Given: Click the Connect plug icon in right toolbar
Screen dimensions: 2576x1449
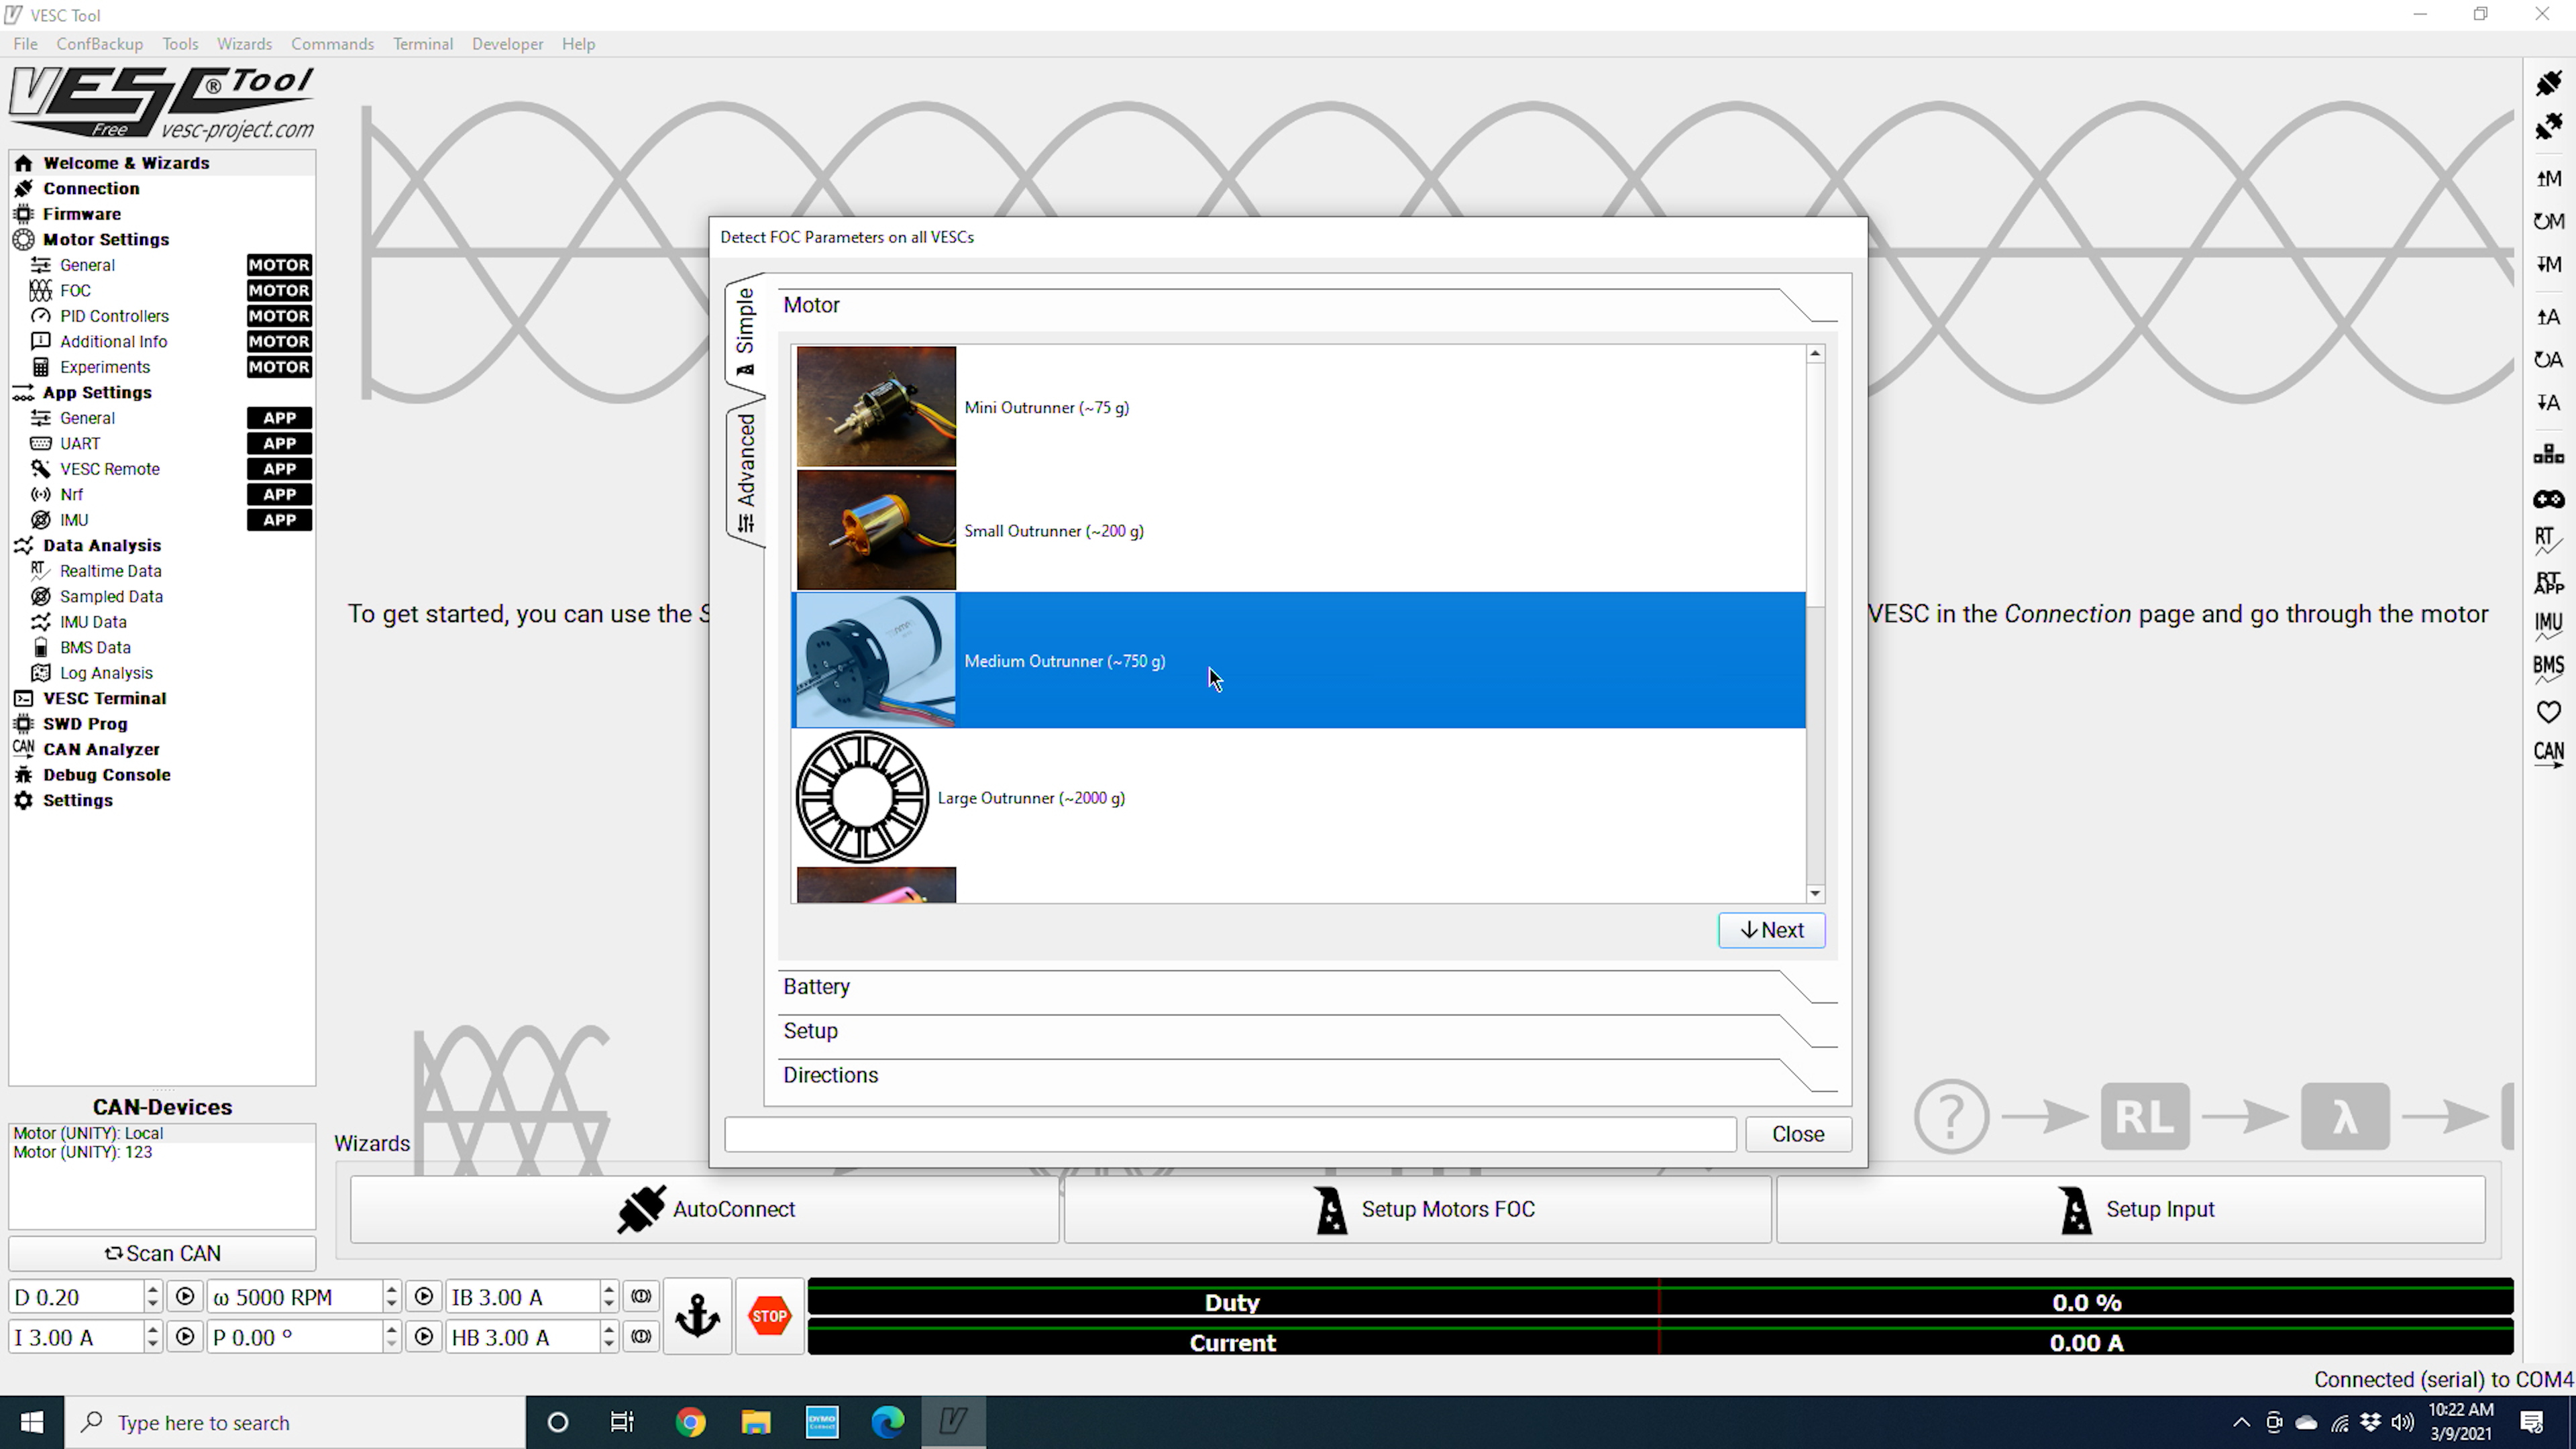Looking at the screenshot, I should 2548,83.
